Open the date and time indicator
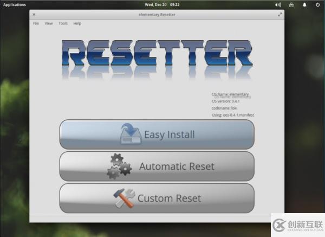Screen dimensions: 325x237 pyautogui.click(x=162, y=4)
